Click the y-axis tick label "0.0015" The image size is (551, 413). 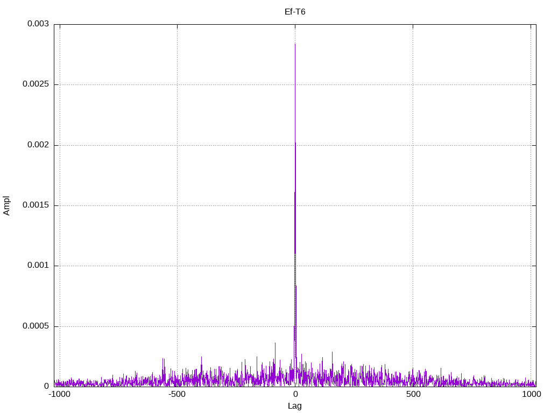[36, 205]
